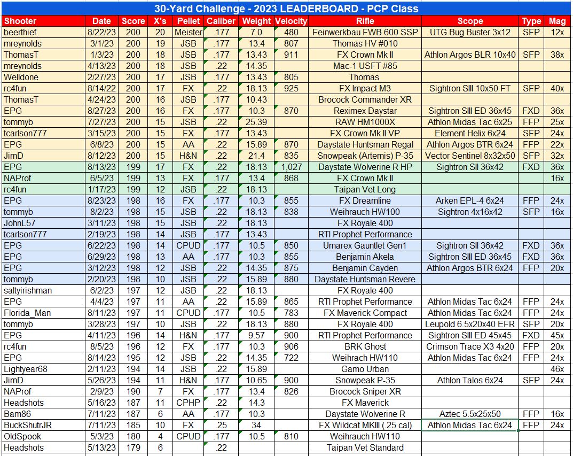Click the FX Maverick Compact cell
This screenshot has width=573, height=456.
tap(365, 313)
